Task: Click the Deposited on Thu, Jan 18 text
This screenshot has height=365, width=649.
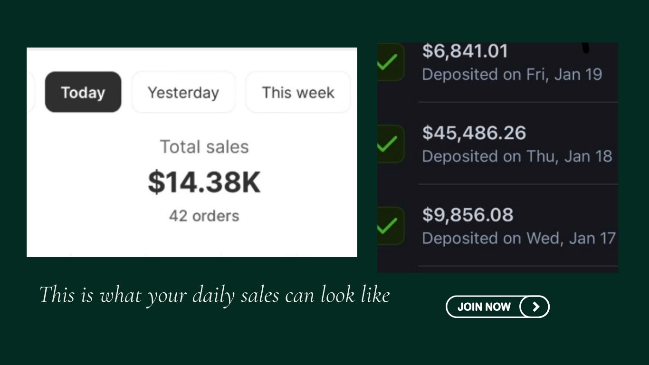Action: click(x=516, y=156)
